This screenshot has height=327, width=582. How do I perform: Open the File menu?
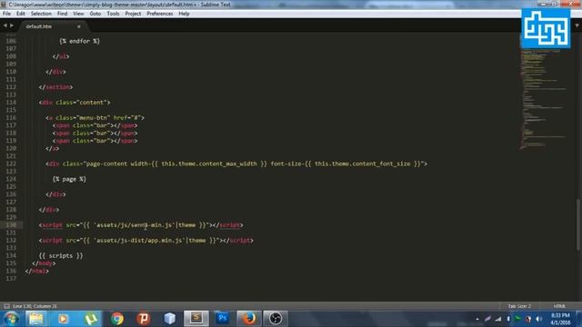pyautogui.click(x=6, y=14)
